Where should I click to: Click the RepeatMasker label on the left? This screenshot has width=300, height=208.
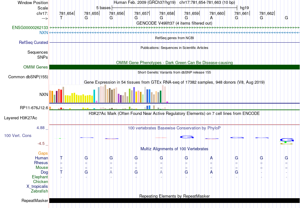tap(35, 201)
